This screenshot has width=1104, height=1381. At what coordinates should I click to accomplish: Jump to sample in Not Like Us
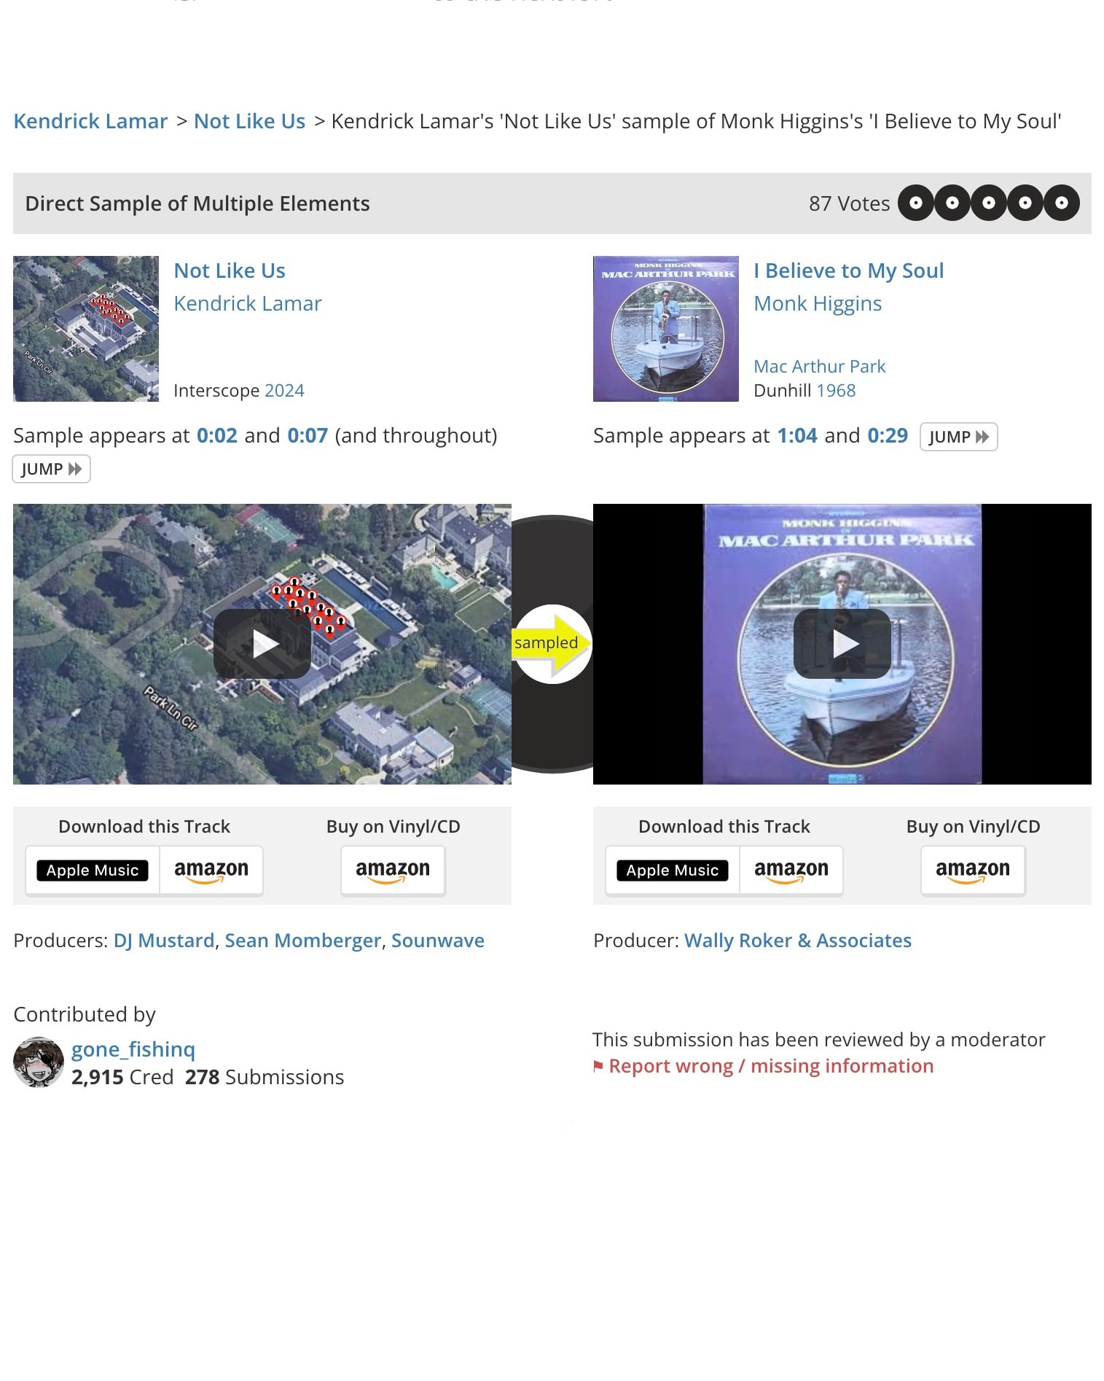click(x=51, y=469)
